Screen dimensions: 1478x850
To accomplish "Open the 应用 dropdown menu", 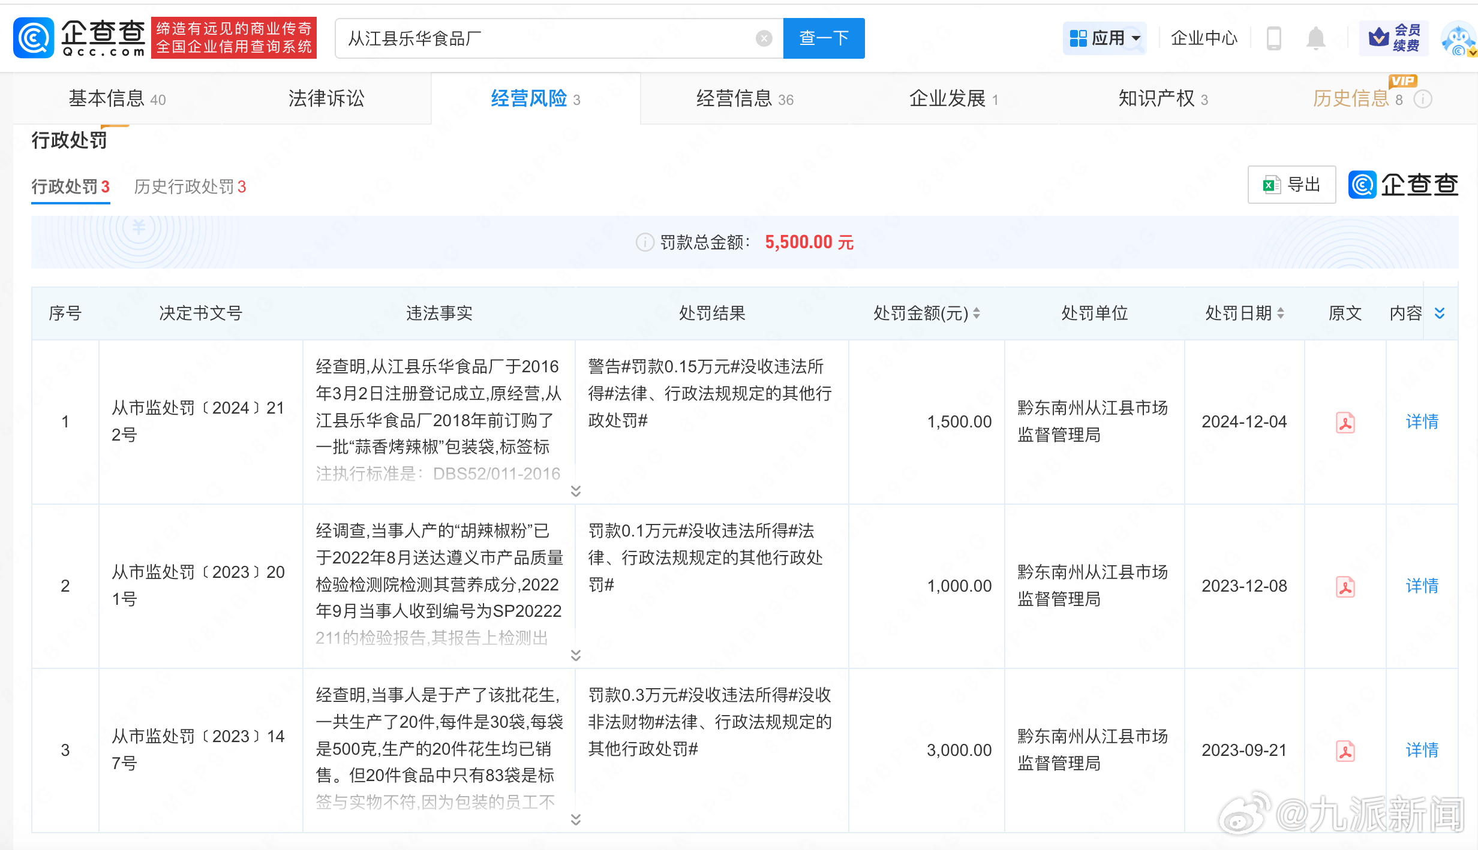I will 1105,38.
